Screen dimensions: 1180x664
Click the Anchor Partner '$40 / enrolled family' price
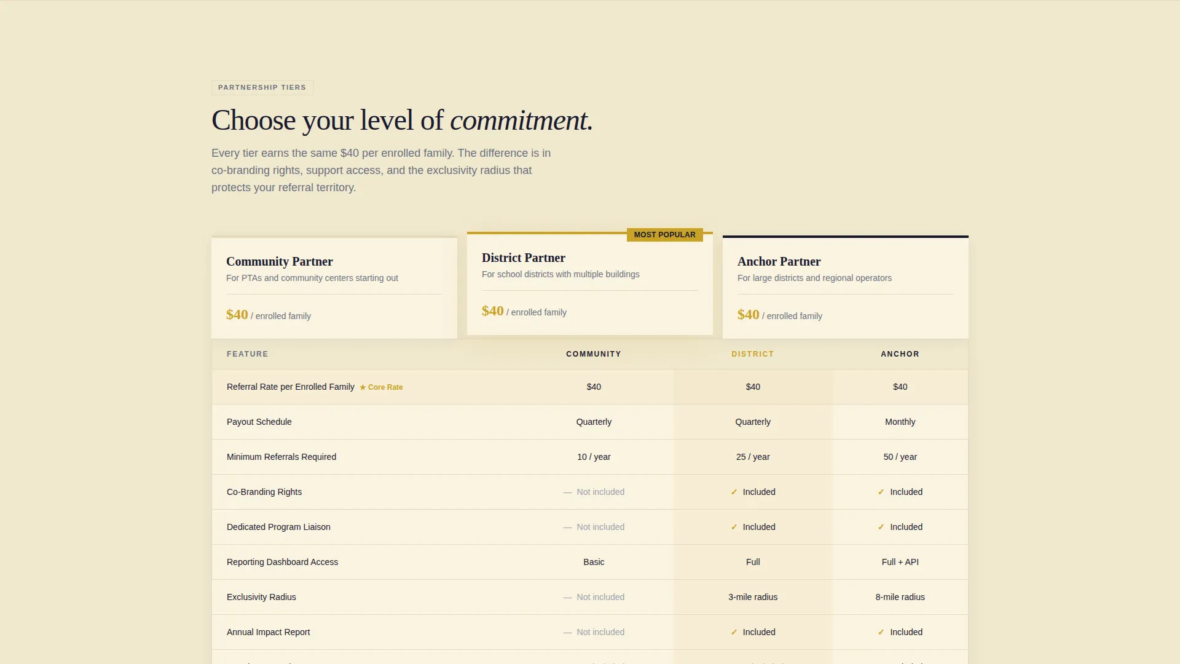(x=780, y=315)
